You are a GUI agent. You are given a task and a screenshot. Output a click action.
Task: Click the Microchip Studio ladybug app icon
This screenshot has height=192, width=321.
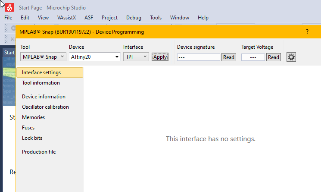point(9,8)
